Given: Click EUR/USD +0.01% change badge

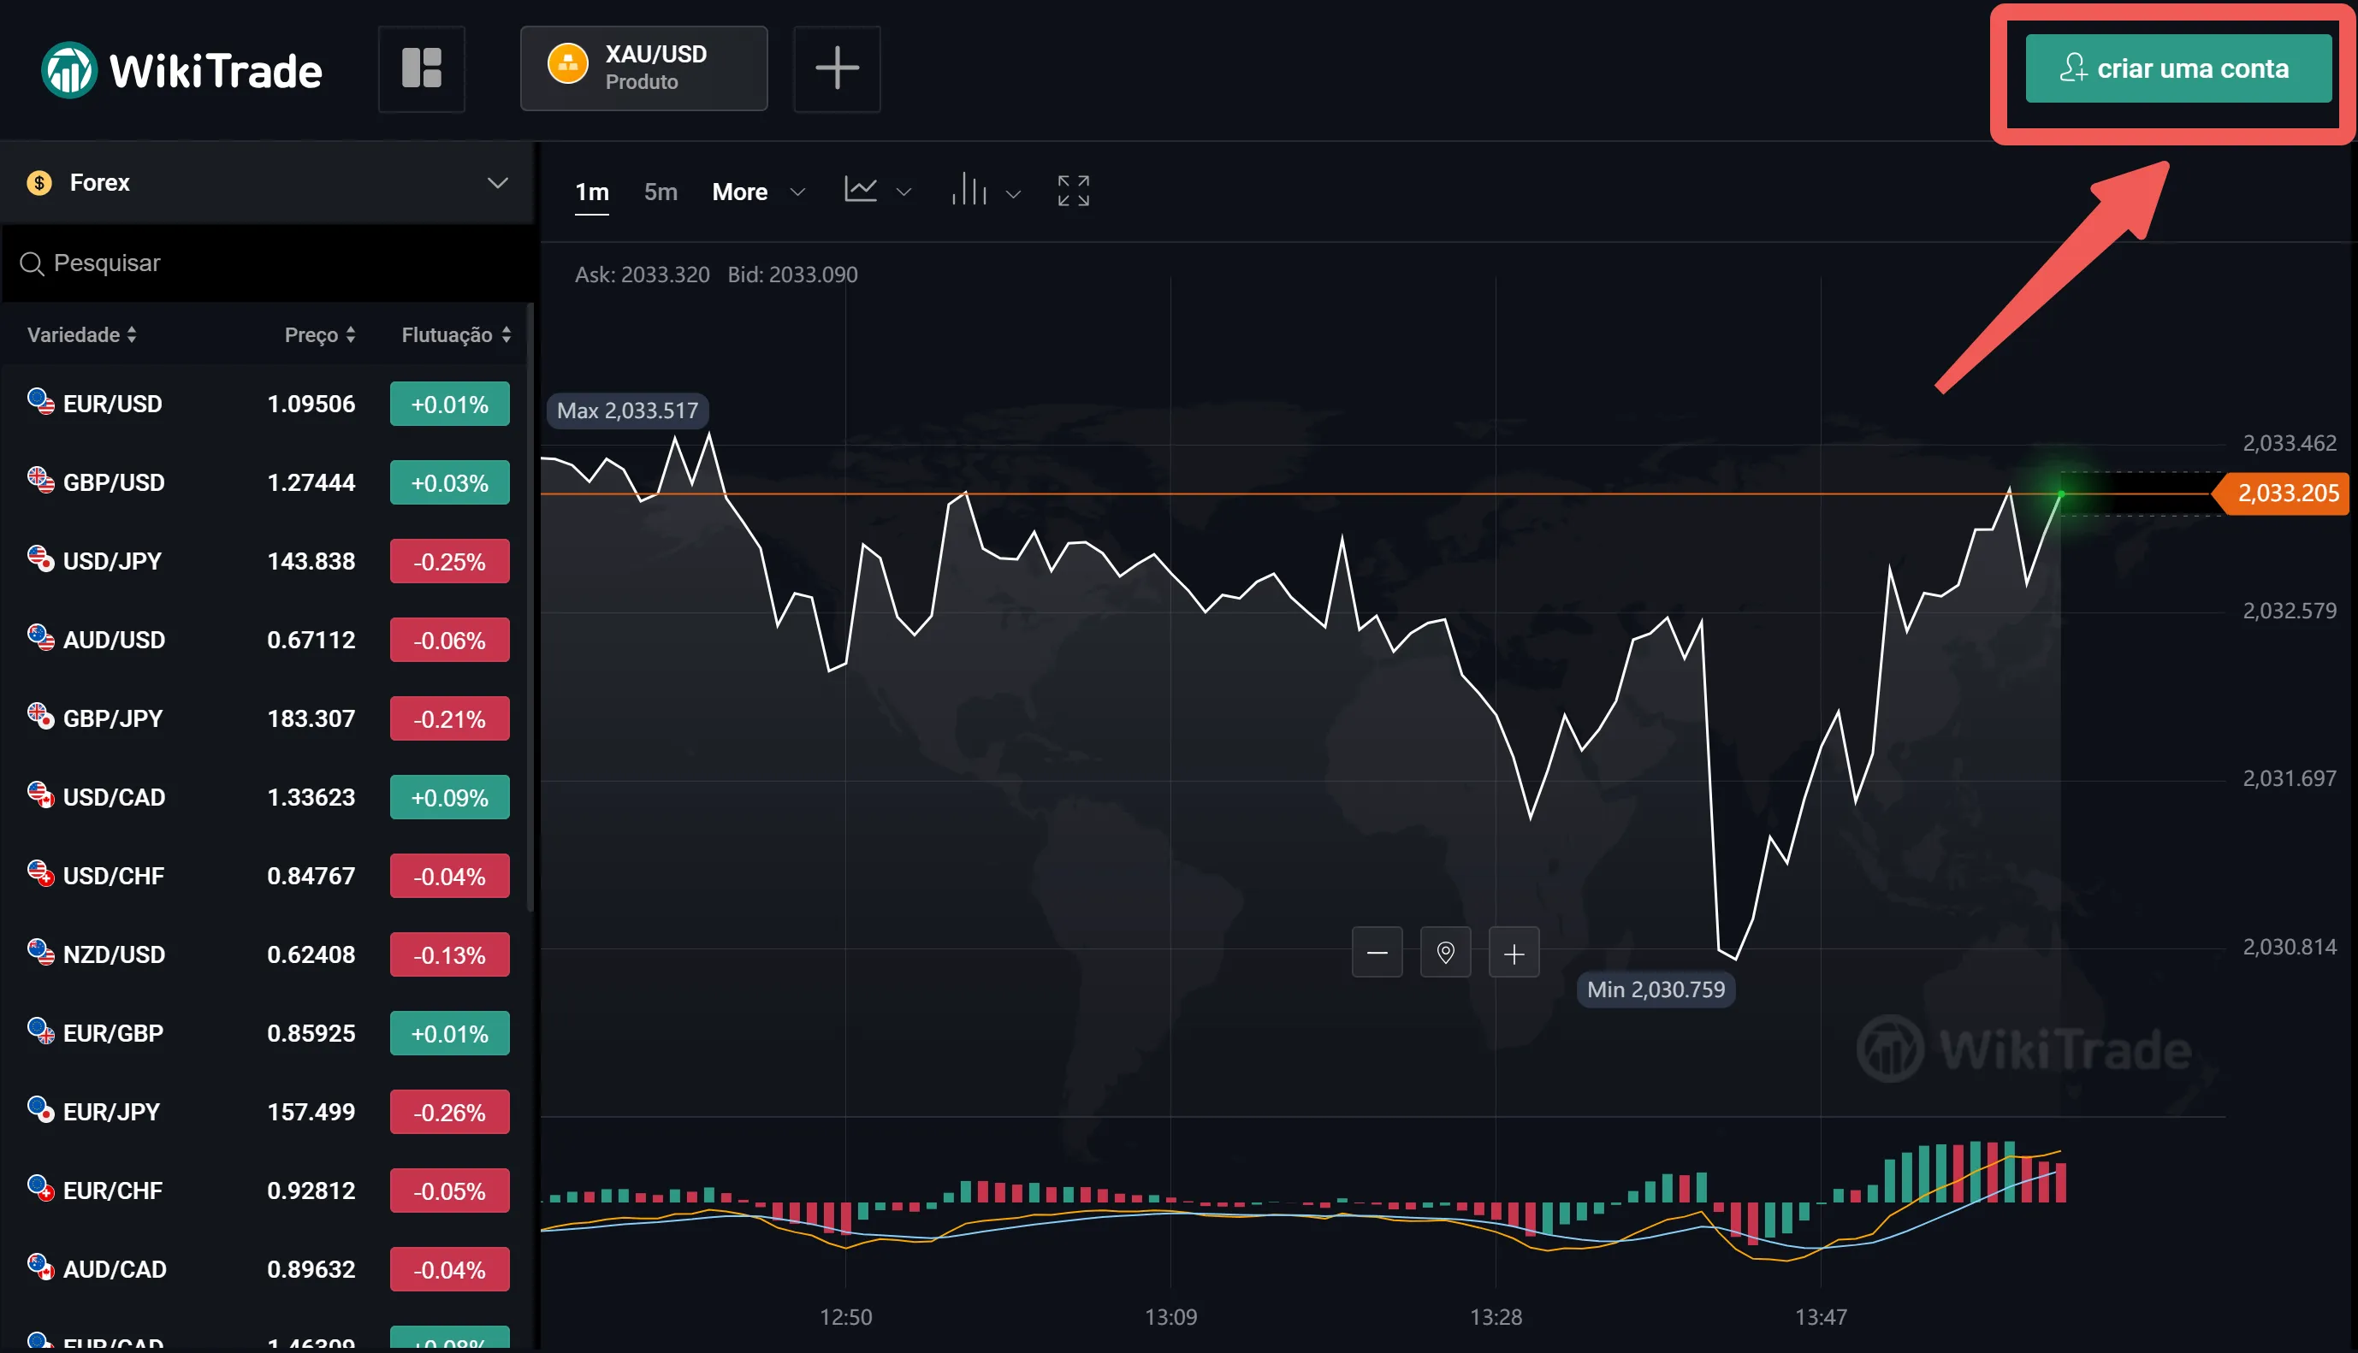Looking at the screenshot, I should pyautogui.click(x=450, y=405).
